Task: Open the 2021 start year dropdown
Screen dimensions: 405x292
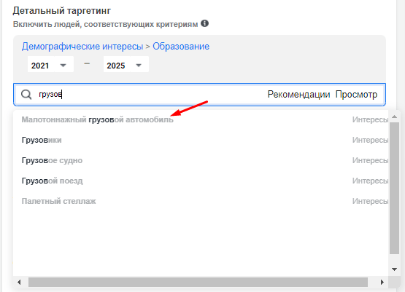Action: [50, 64]
